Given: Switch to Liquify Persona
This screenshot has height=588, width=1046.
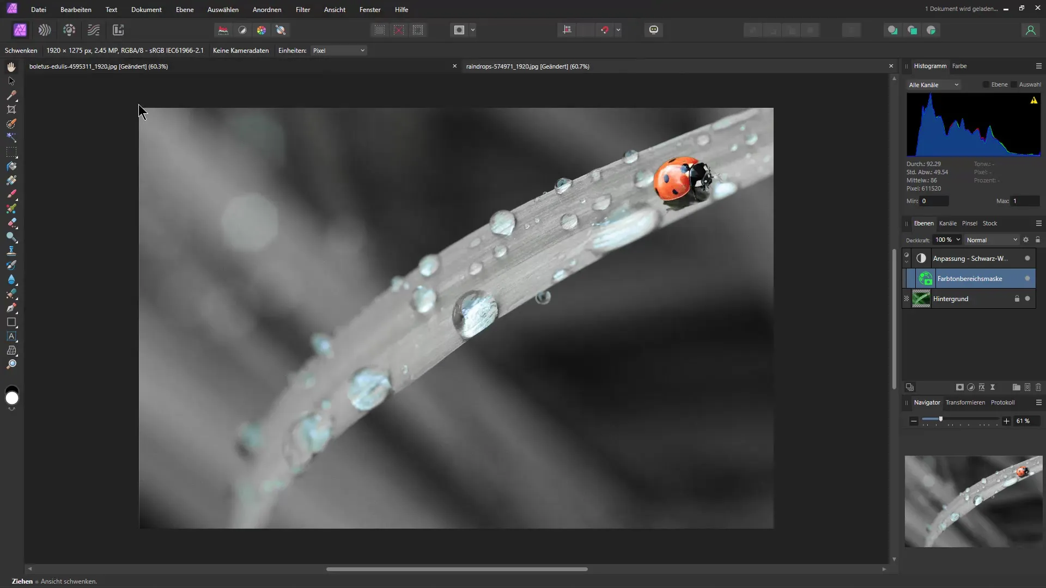Looking at the screenshot, I should (45, 30).
